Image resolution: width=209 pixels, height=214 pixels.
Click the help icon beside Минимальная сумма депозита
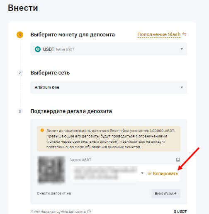tap(89, 212)
